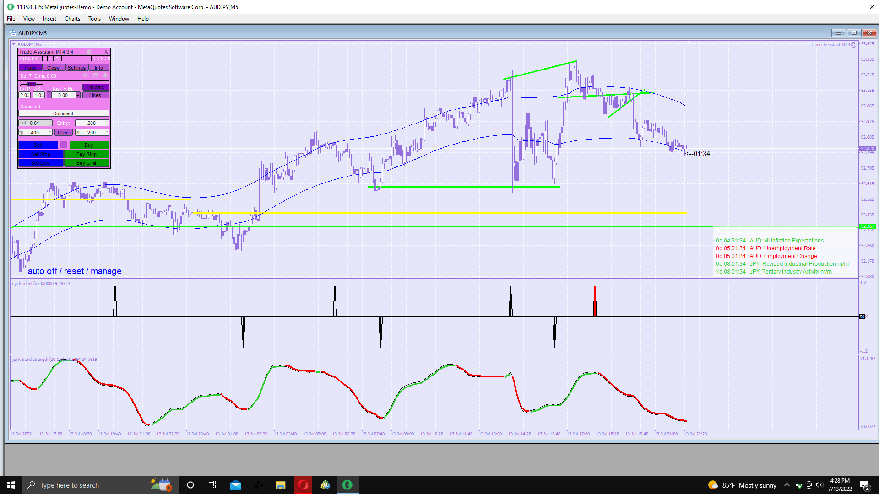Click the camera screenshot icon in Trade Assistant
Screen dimensions: 879x494
coord(89,52)
